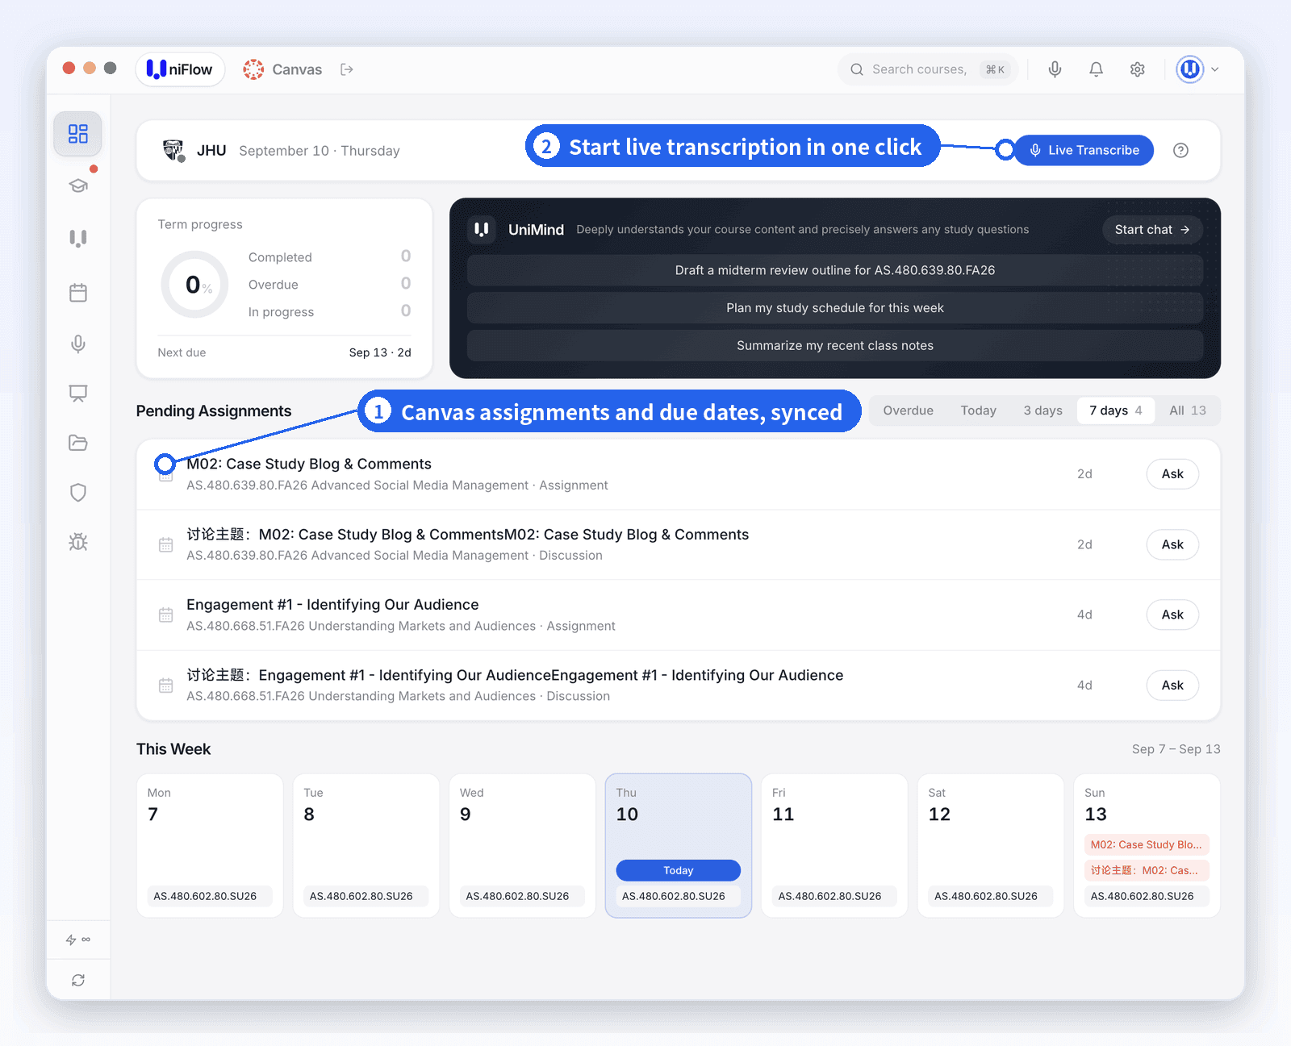
Task: Click the user avatar icon
Action: pyautogui.click(x=1190, y=69)
